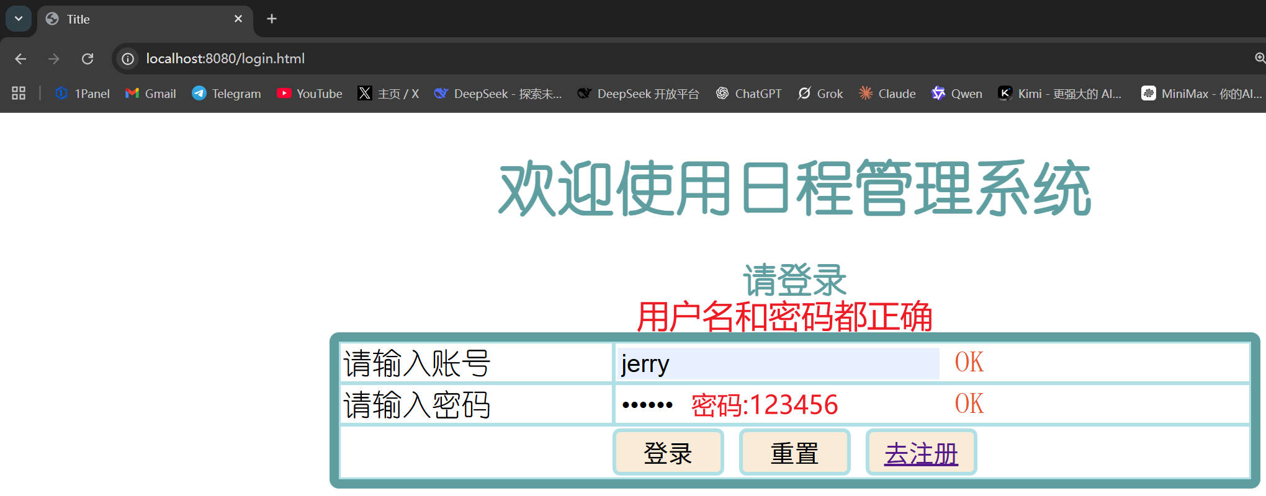1266x496 pixels.
Task: Open the DeepSeek - 探索未... bookmark
Action: point(498,94)
